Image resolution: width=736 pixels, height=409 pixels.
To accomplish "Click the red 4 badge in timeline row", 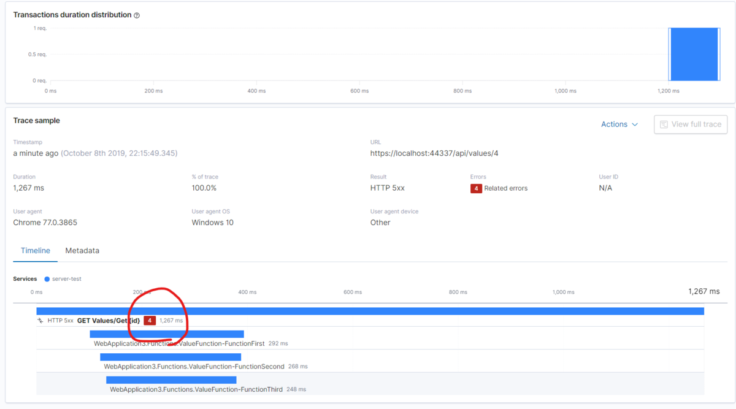I will point(150,321).
